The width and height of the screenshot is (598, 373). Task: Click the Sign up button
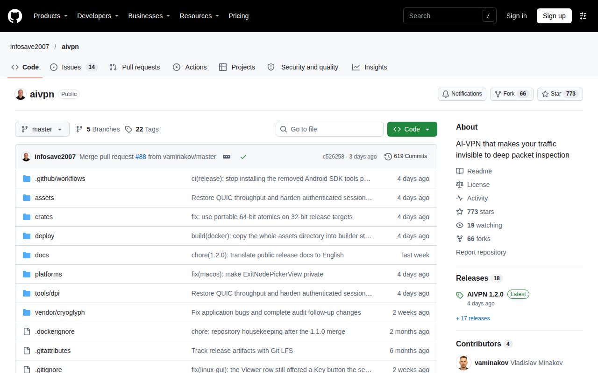tap(554, 16)
